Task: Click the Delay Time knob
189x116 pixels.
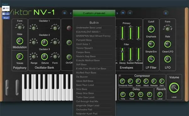Action: [x=123, y=94]
